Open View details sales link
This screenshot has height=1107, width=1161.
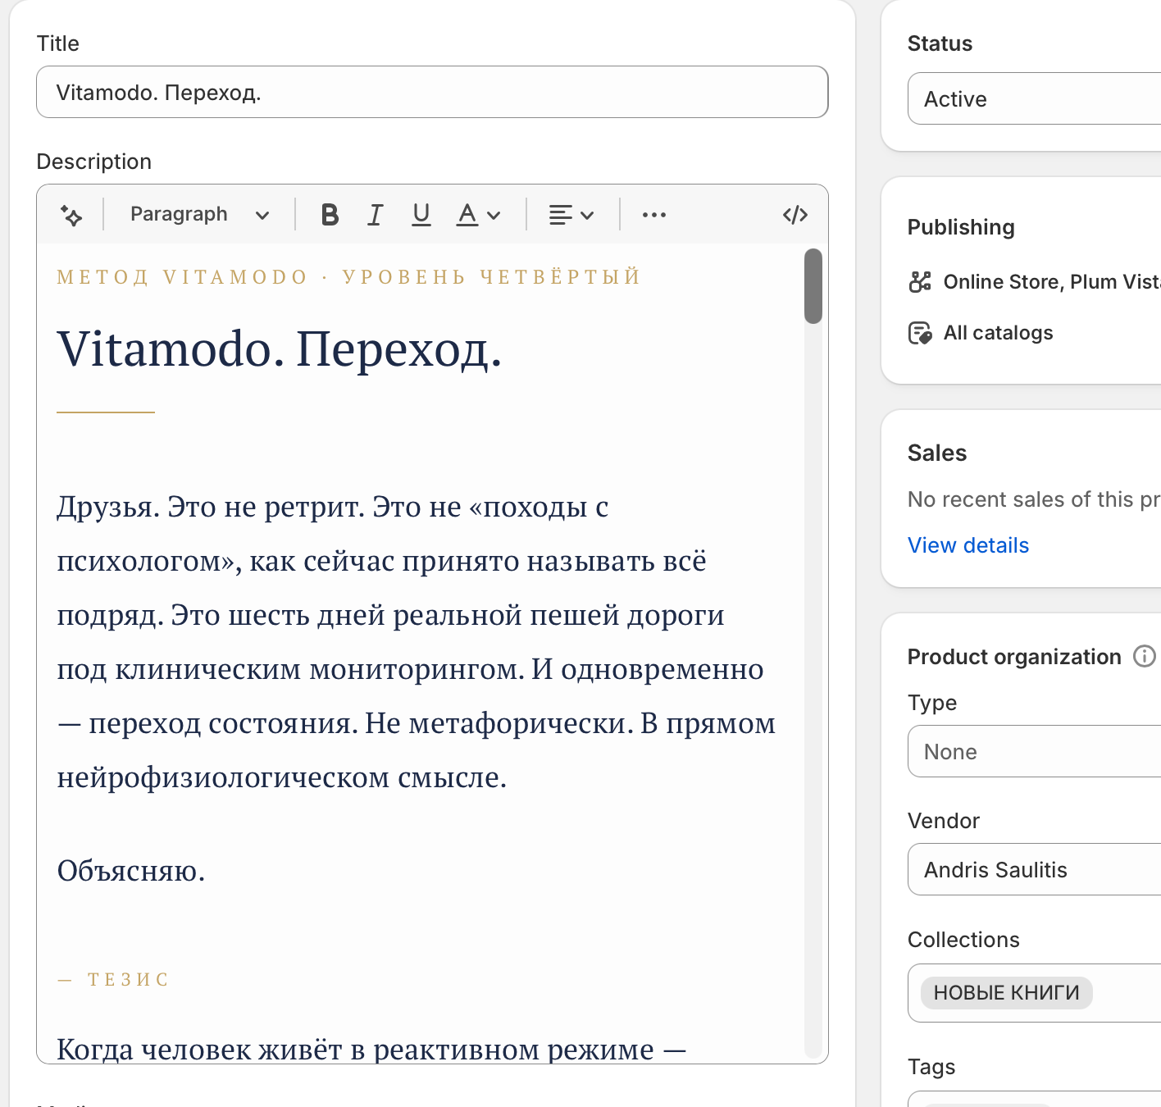click(968, 545)
